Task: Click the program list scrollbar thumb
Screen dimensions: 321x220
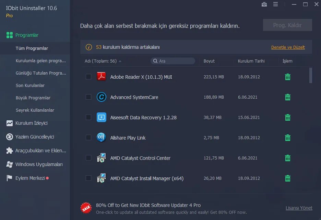Action: coord(311,76)
